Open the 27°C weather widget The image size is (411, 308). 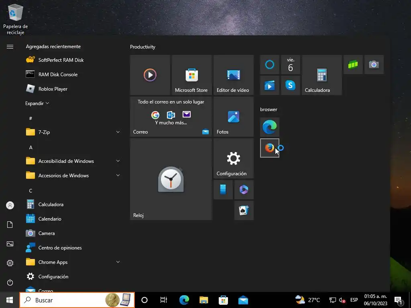click(308, 300)
